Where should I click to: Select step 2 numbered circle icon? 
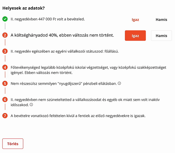[x=5, y=35]
